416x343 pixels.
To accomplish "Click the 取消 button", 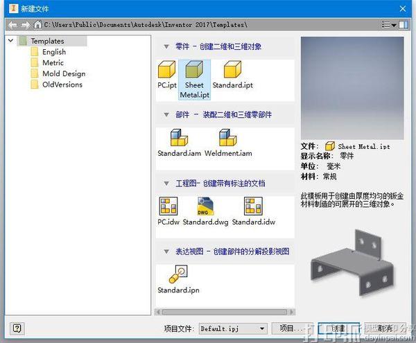I will 385,328.
